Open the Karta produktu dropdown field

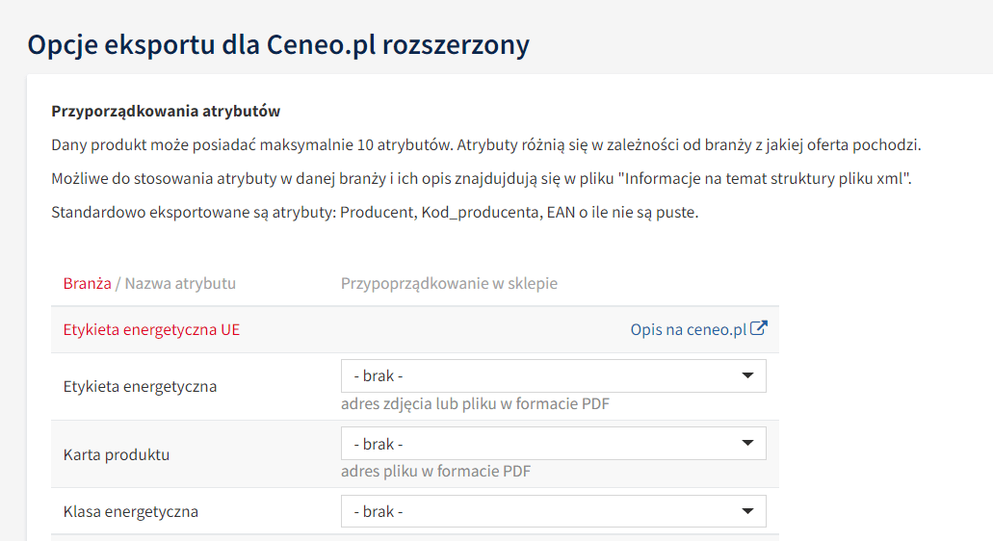553,444
